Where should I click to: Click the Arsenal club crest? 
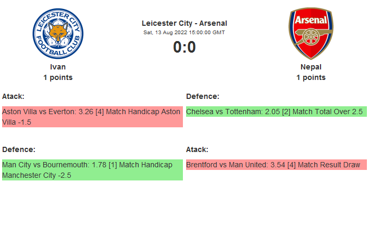[x=310, y=33]
